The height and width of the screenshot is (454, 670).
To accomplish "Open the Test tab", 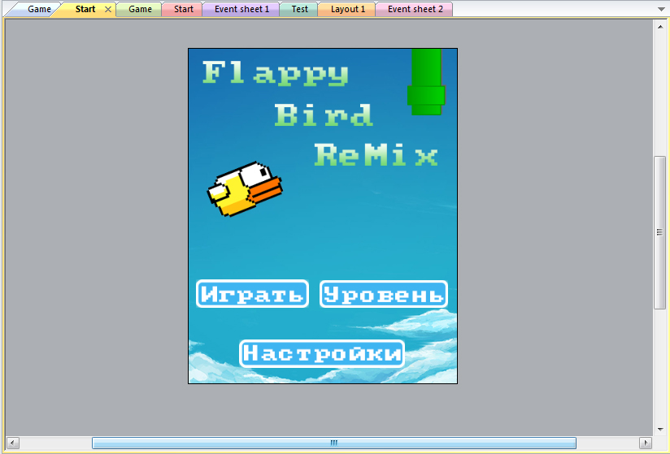I will click(299, 9).
